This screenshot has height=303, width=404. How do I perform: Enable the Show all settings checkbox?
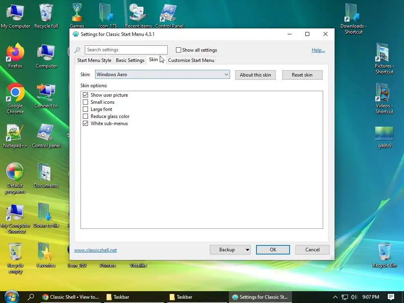178,50
